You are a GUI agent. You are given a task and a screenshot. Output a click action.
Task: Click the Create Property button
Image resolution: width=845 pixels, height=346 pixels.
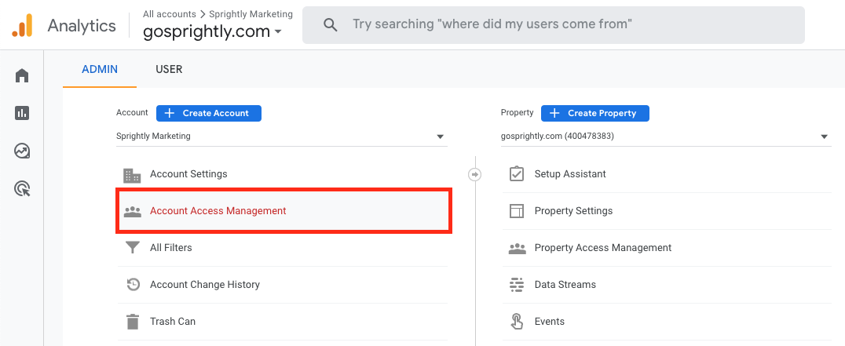(595, 113)
